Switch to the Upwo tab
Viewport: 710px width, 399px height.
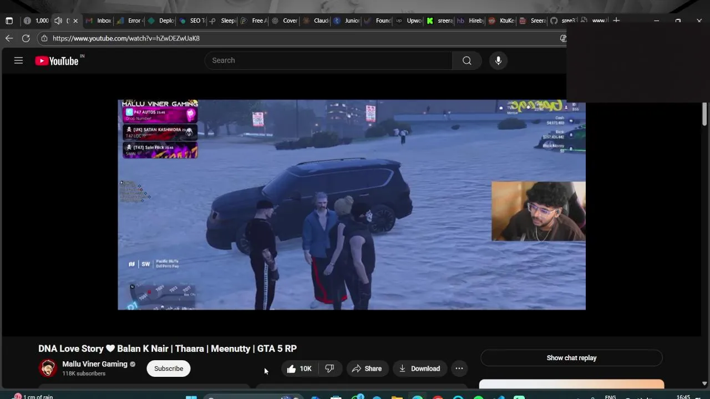(408, 21)
